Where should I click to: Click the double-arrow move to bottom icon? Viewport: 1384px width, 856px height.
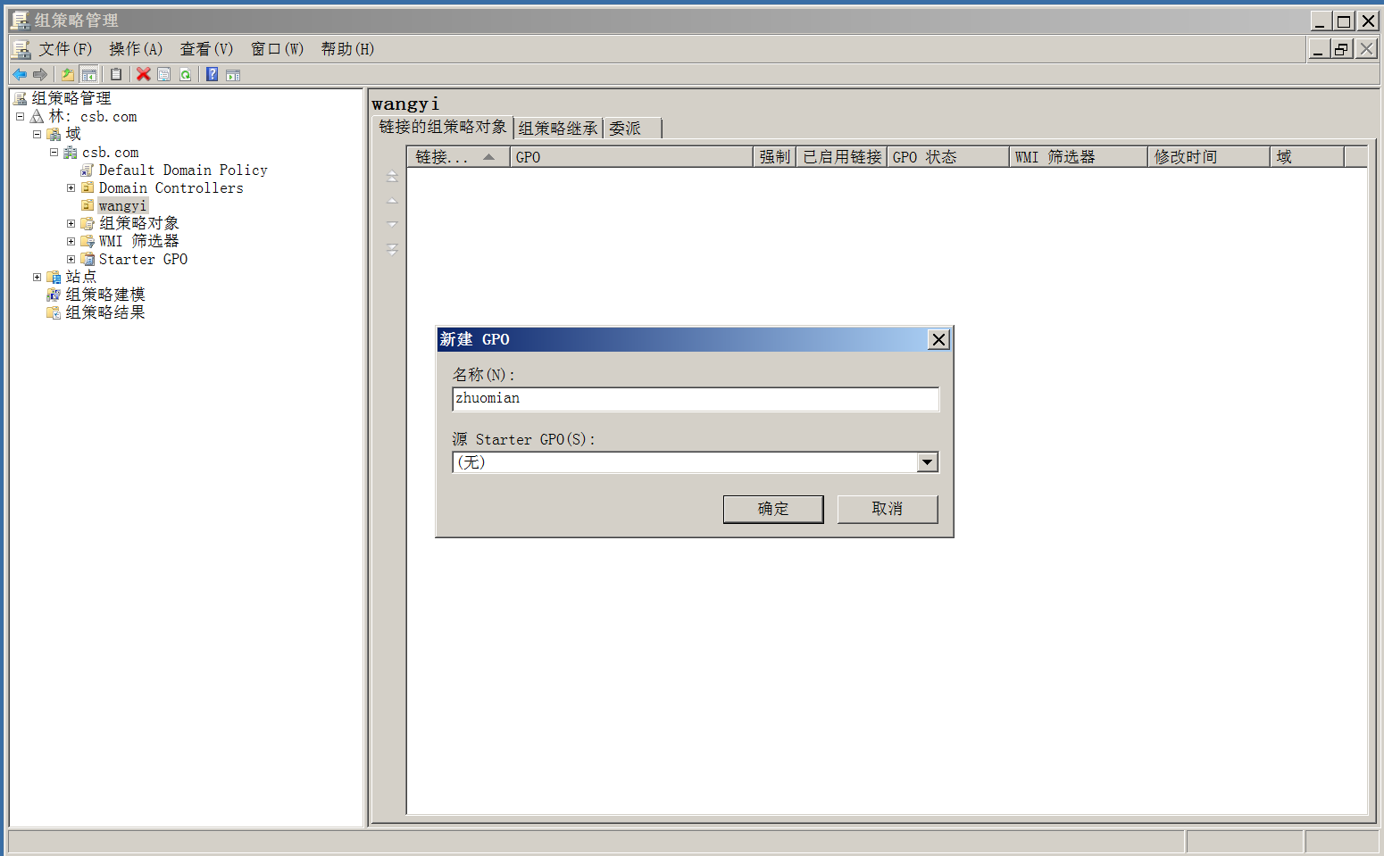click(392, 249)
